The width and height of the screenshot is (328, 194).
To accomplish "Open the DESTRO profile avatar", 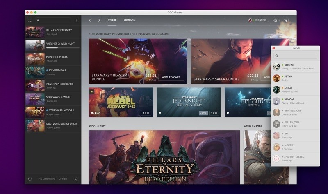I will coord(250,20).
